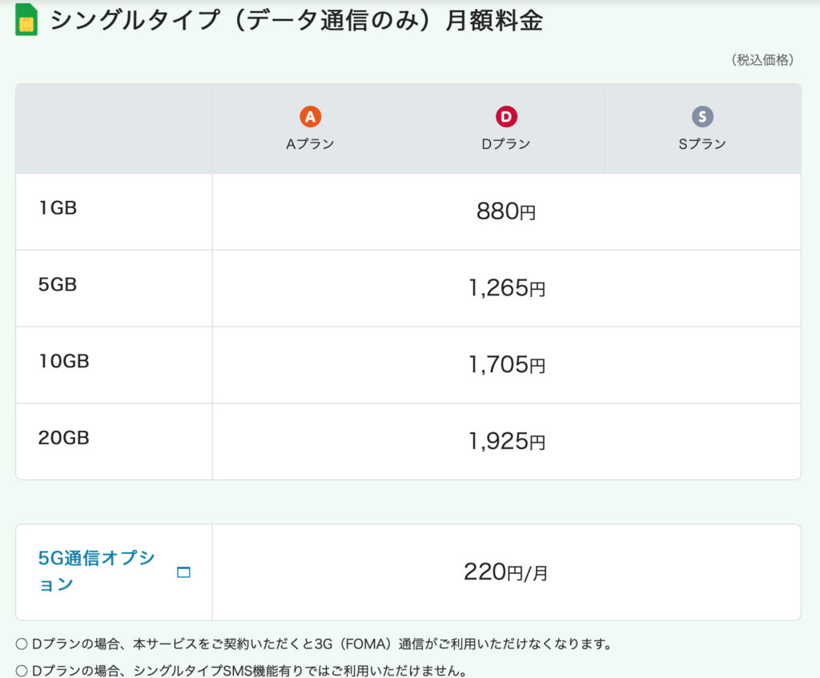Click the green SIM card icon
The height and width of the screenshot is (678, 820).
(x=26, y=21)
